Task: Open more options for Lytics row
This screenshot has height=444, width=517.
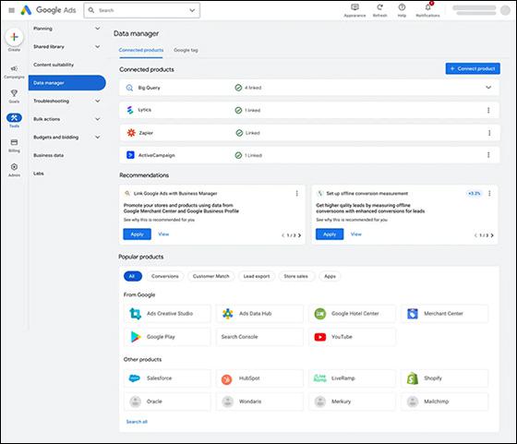Action: click(x=488, y=110)
